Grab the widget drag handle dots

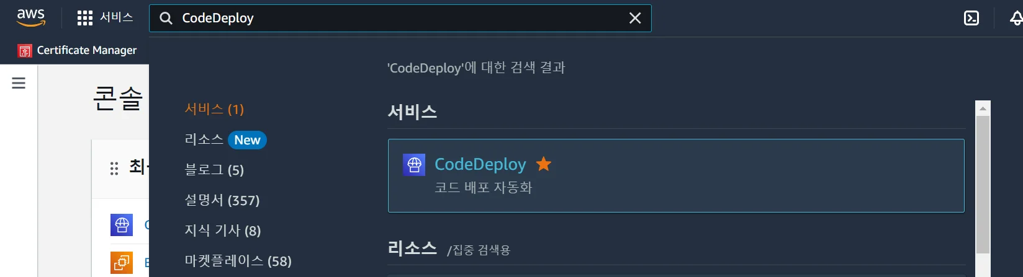point(114,169)
